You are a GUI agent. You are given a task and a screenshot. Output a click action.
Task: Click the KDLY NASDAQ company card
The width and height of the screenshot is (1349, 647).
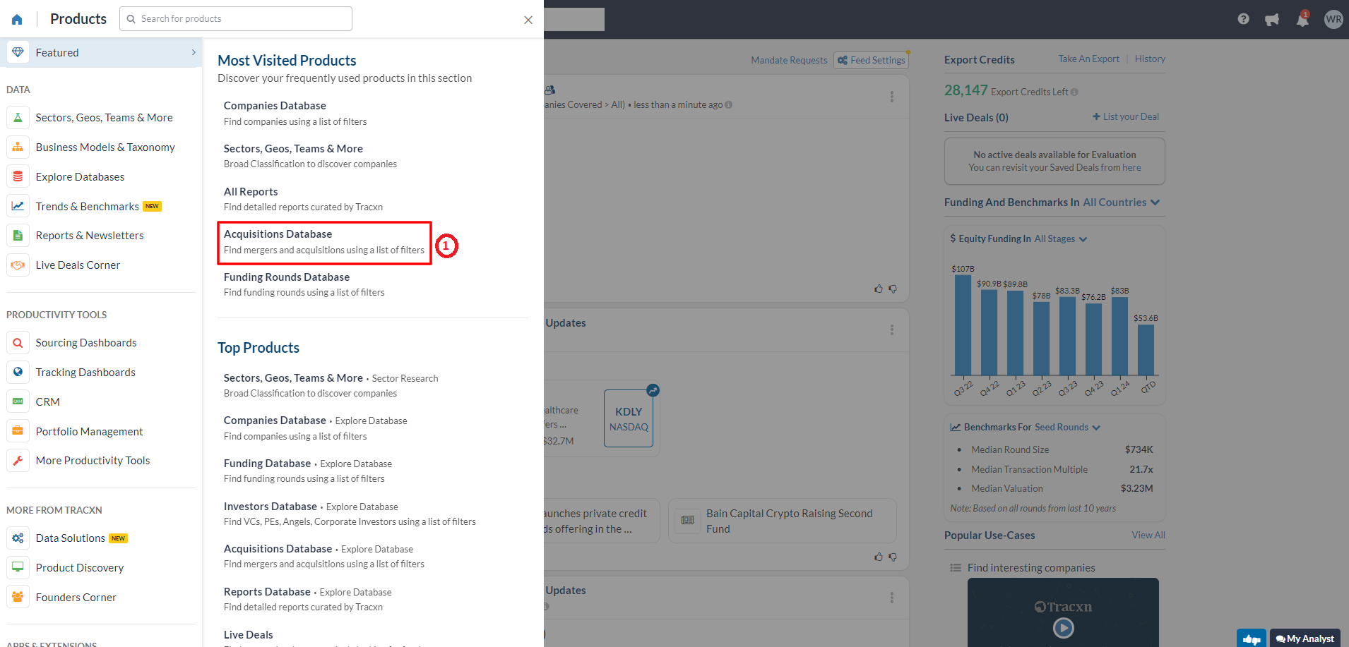[x=629, y=418]
